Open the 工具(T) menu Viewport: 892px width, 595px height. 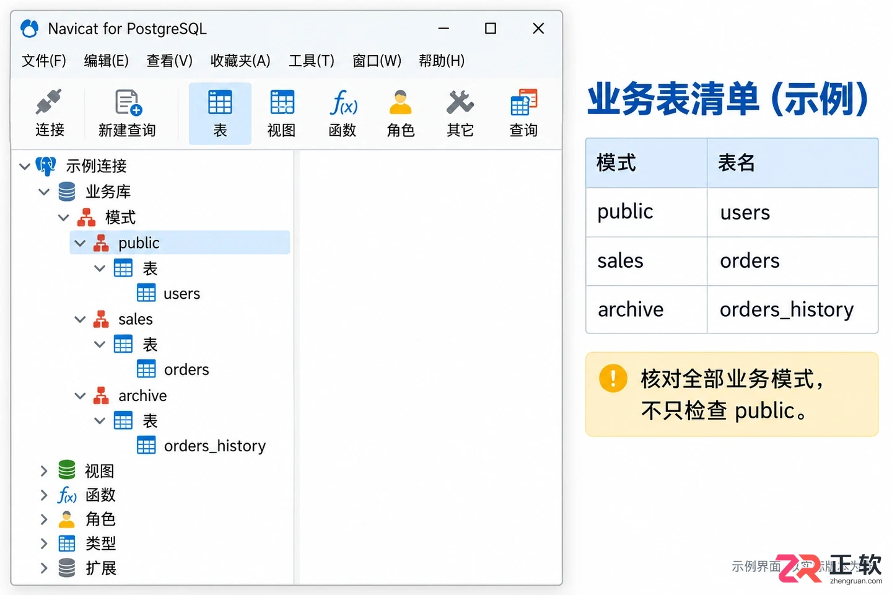312,61
